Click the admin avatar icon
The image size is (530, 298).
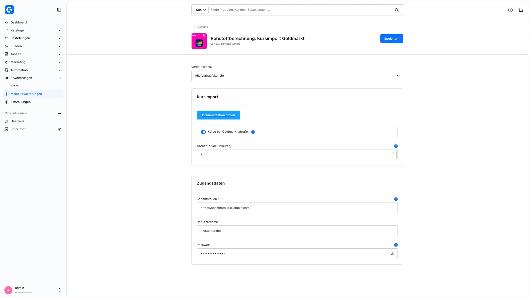pyautogui.click(x=8, y=290)
